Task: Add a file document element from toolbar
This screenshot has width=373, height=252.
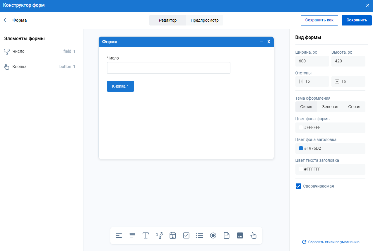Action: click(227, 236)
